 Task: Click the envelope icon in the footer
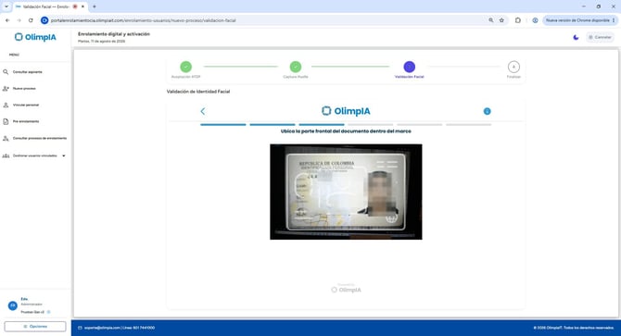point(80,328)
